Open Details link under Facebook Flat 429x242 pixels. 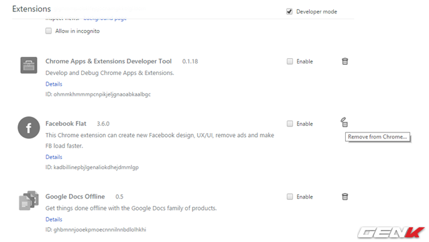[x=54, y=157]
